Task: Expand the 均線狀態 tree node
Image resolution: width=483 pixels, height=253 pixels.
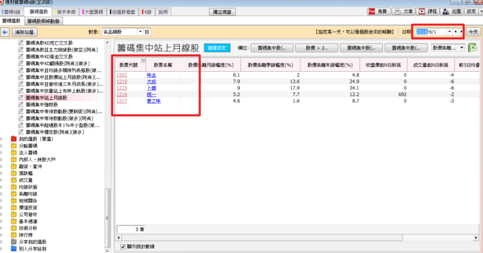Action: (x=2, y=187)
